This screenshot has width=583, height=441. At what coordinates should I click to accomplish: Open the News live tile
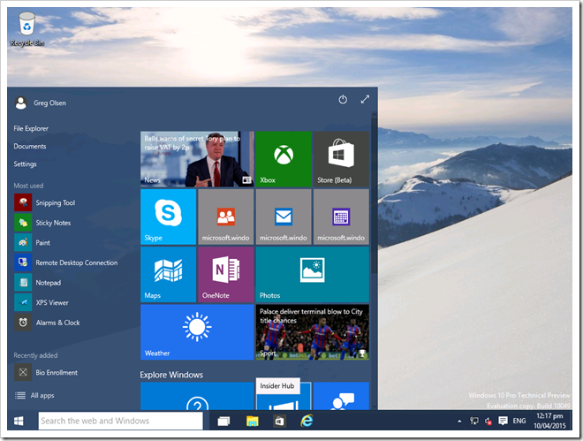(196, 159)
